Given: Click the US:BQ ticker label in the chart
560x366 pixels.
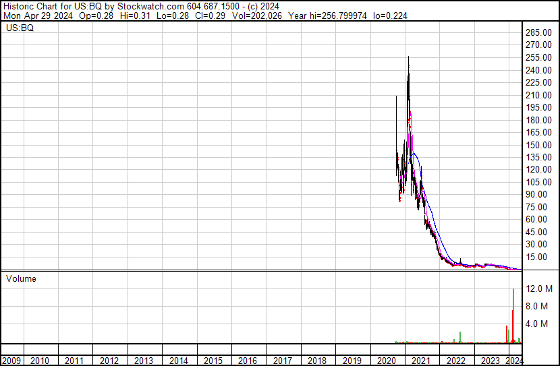Looking at the screenshot, I should tap(20, 28).
